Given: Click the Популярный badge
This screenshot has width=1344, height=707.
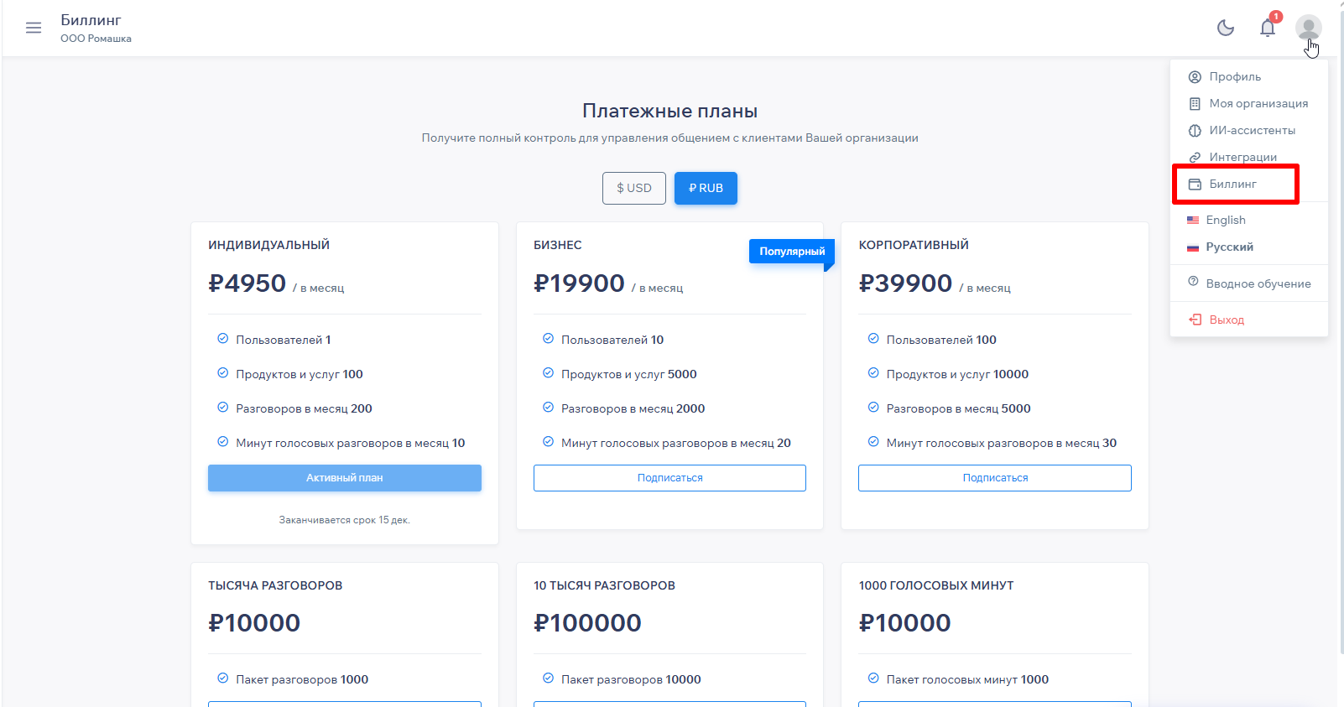Looking at the screenshot, I should point(791,252).
